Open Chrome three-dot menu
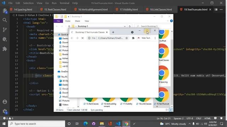The height and width of the screenshot is (127, 227). coord(155,38)
